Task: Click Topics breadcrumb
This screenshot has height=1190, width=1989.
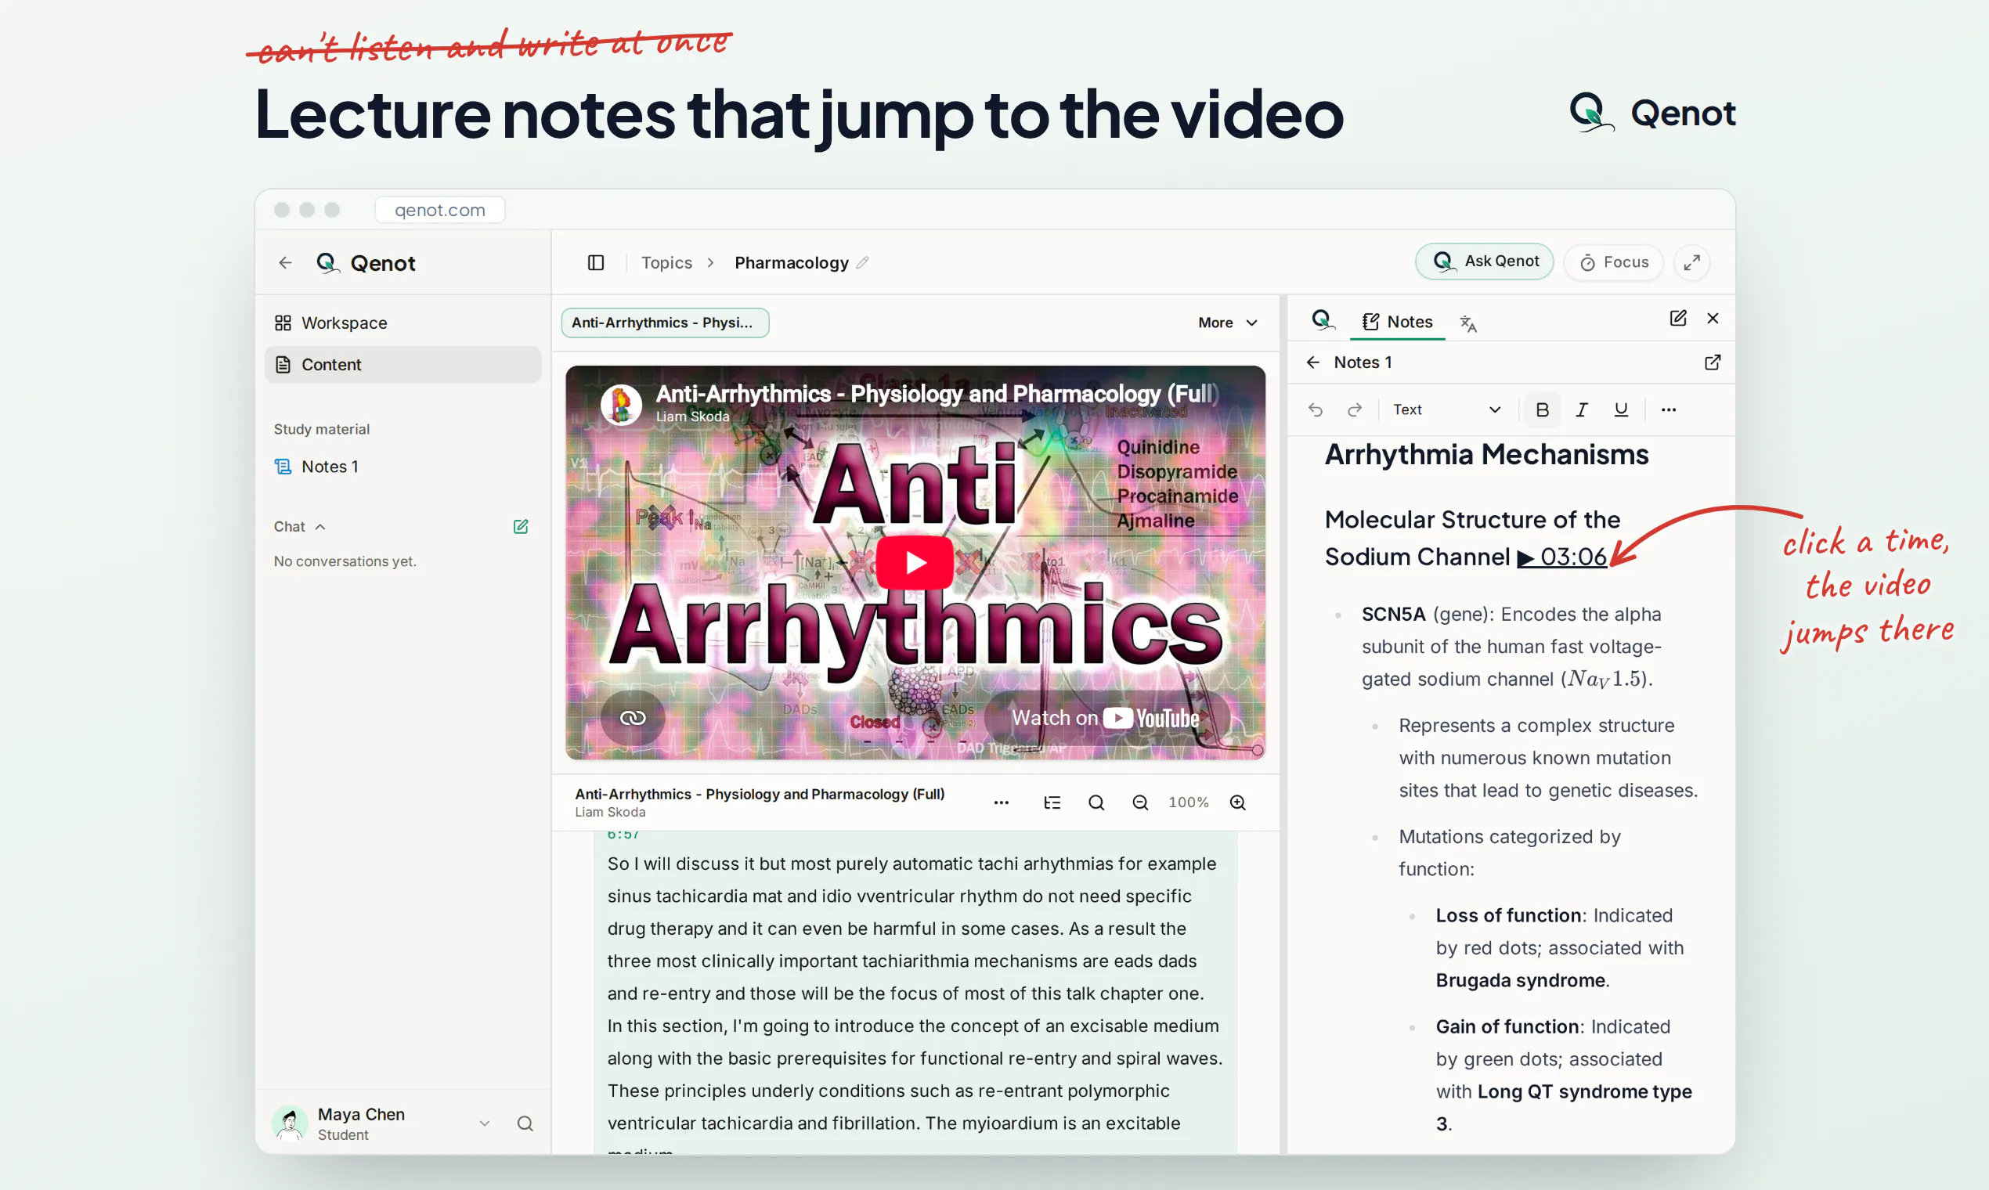Action: click(x=666, y=263)
